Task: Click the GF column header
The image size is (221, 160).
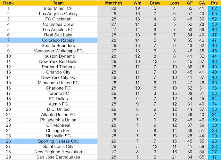Action: pos(190,3)
